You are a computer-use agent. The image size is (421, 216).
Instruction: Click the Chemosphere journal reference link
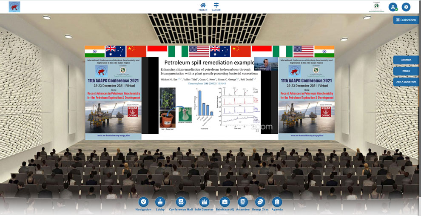(207, 84)
